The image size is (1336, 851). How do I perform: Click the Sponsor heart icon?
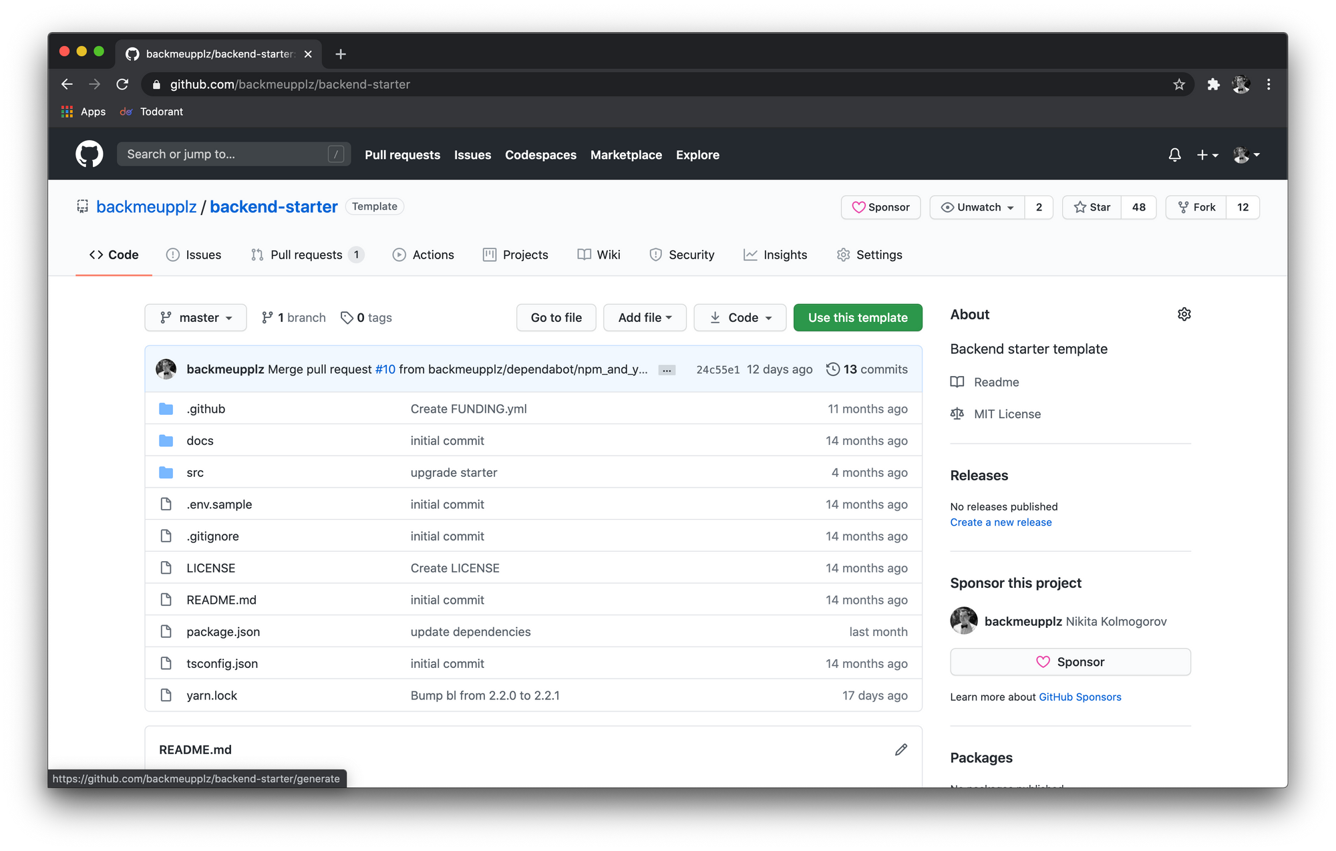coord(859,206)
